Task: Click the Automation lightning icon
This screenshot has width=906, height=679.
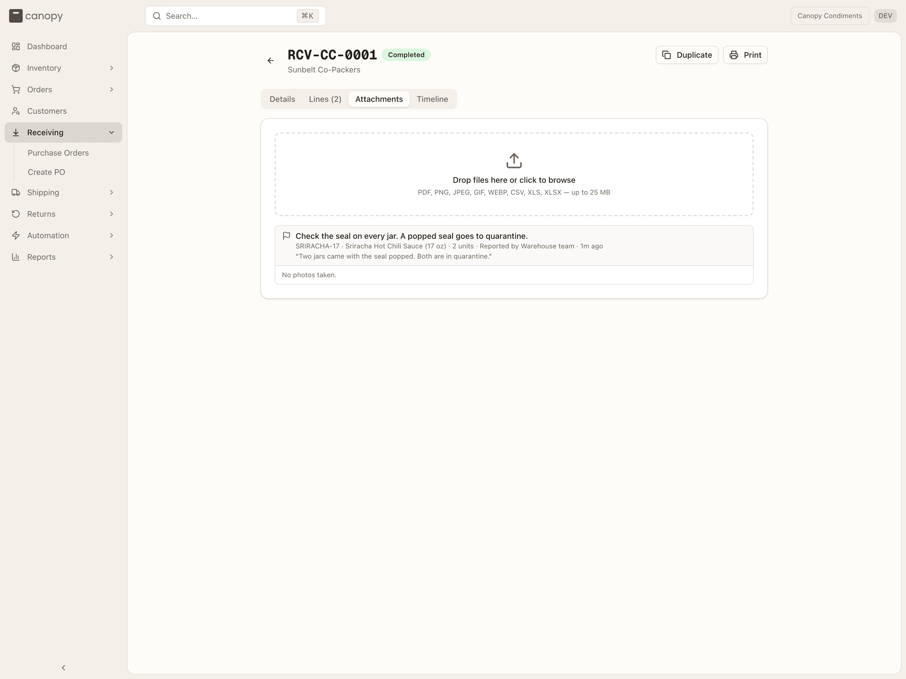Action: 16,235
